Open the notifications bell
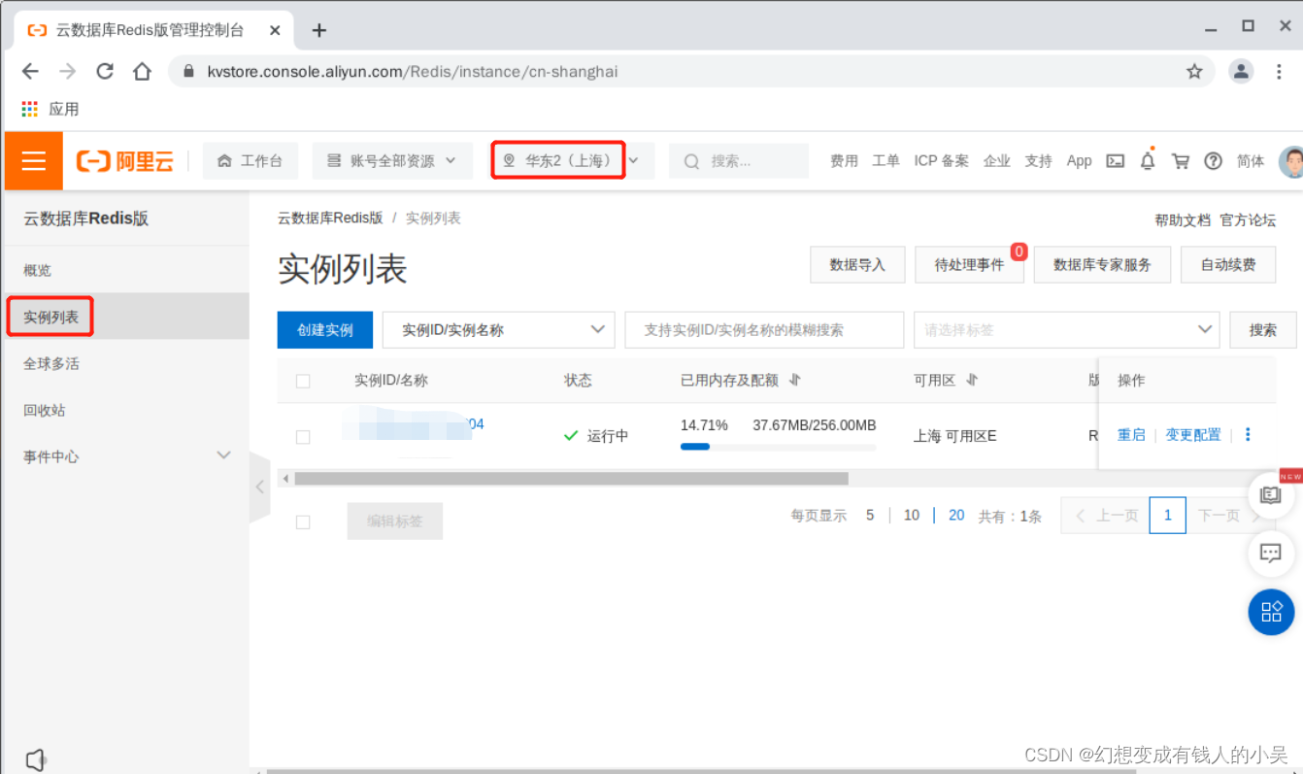This screenshot has width=1303, height=774. pyautogui.click(x=1148, y=160)
